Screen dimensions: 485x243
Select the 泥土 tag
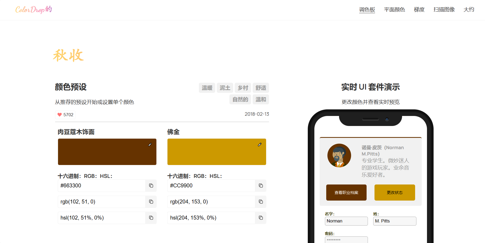[225, 88]
